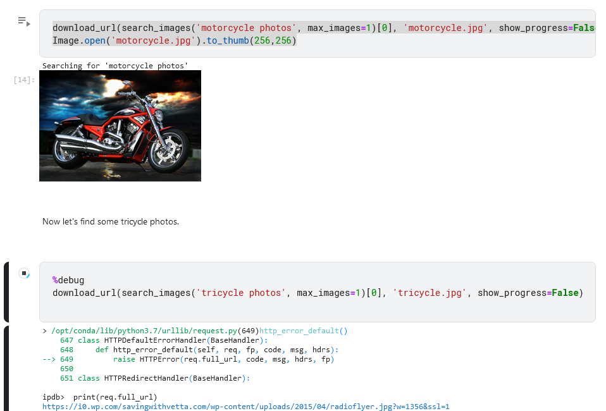Click traceback line 651 HTTPRedirectHandler class
The height and width of the screenshot is (411, 606).
155,378
